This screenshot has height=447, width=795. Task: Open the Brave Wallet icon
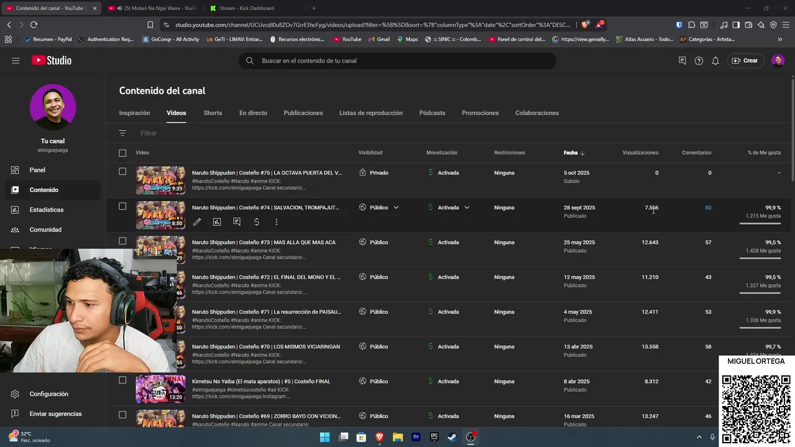point(748,25)
